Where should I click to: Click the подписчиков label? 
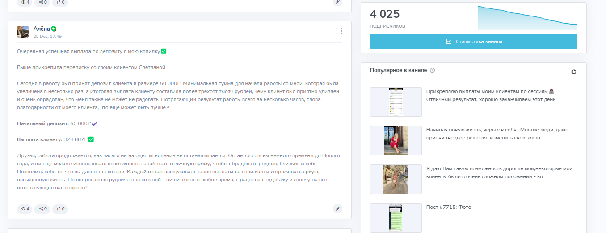tap(387, 26)
